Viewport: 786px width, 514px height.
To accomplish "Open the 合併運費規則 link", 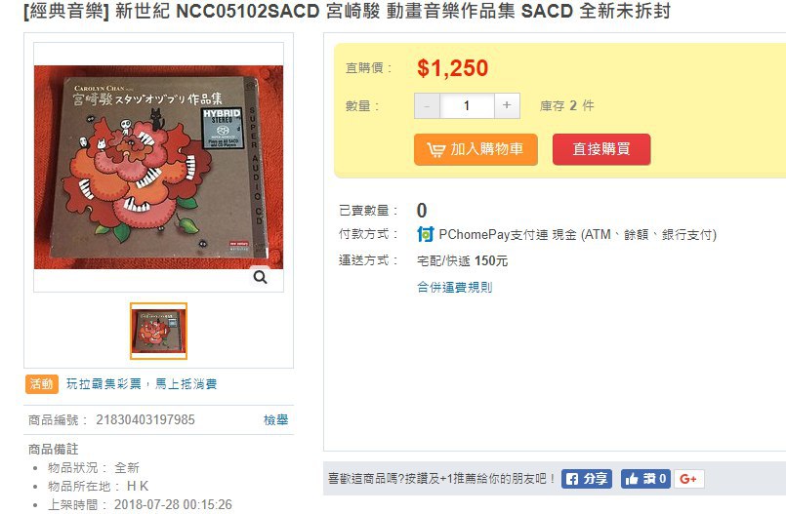I will (x=455, y=288).
